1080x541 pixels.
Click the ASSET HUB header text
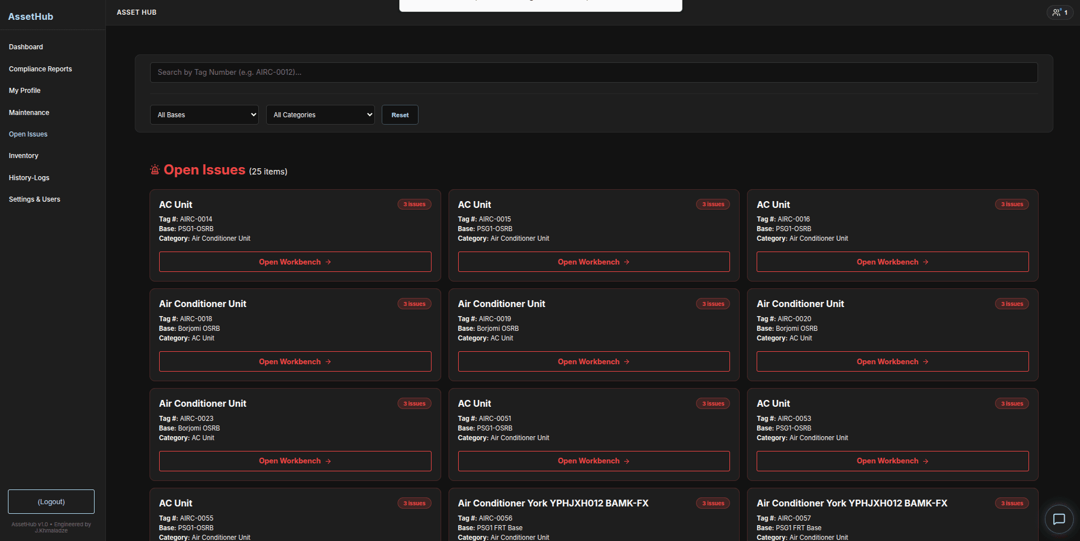[136, 12]
